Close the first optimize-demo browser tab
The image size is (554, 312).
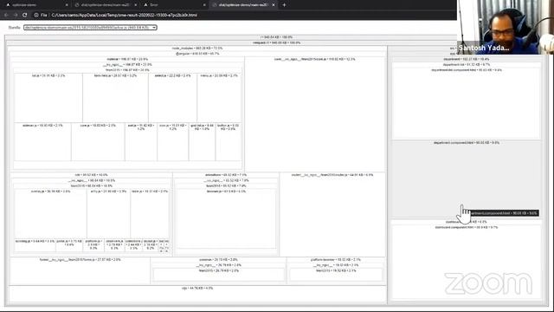pyautogui.click(x=67, y=5)
